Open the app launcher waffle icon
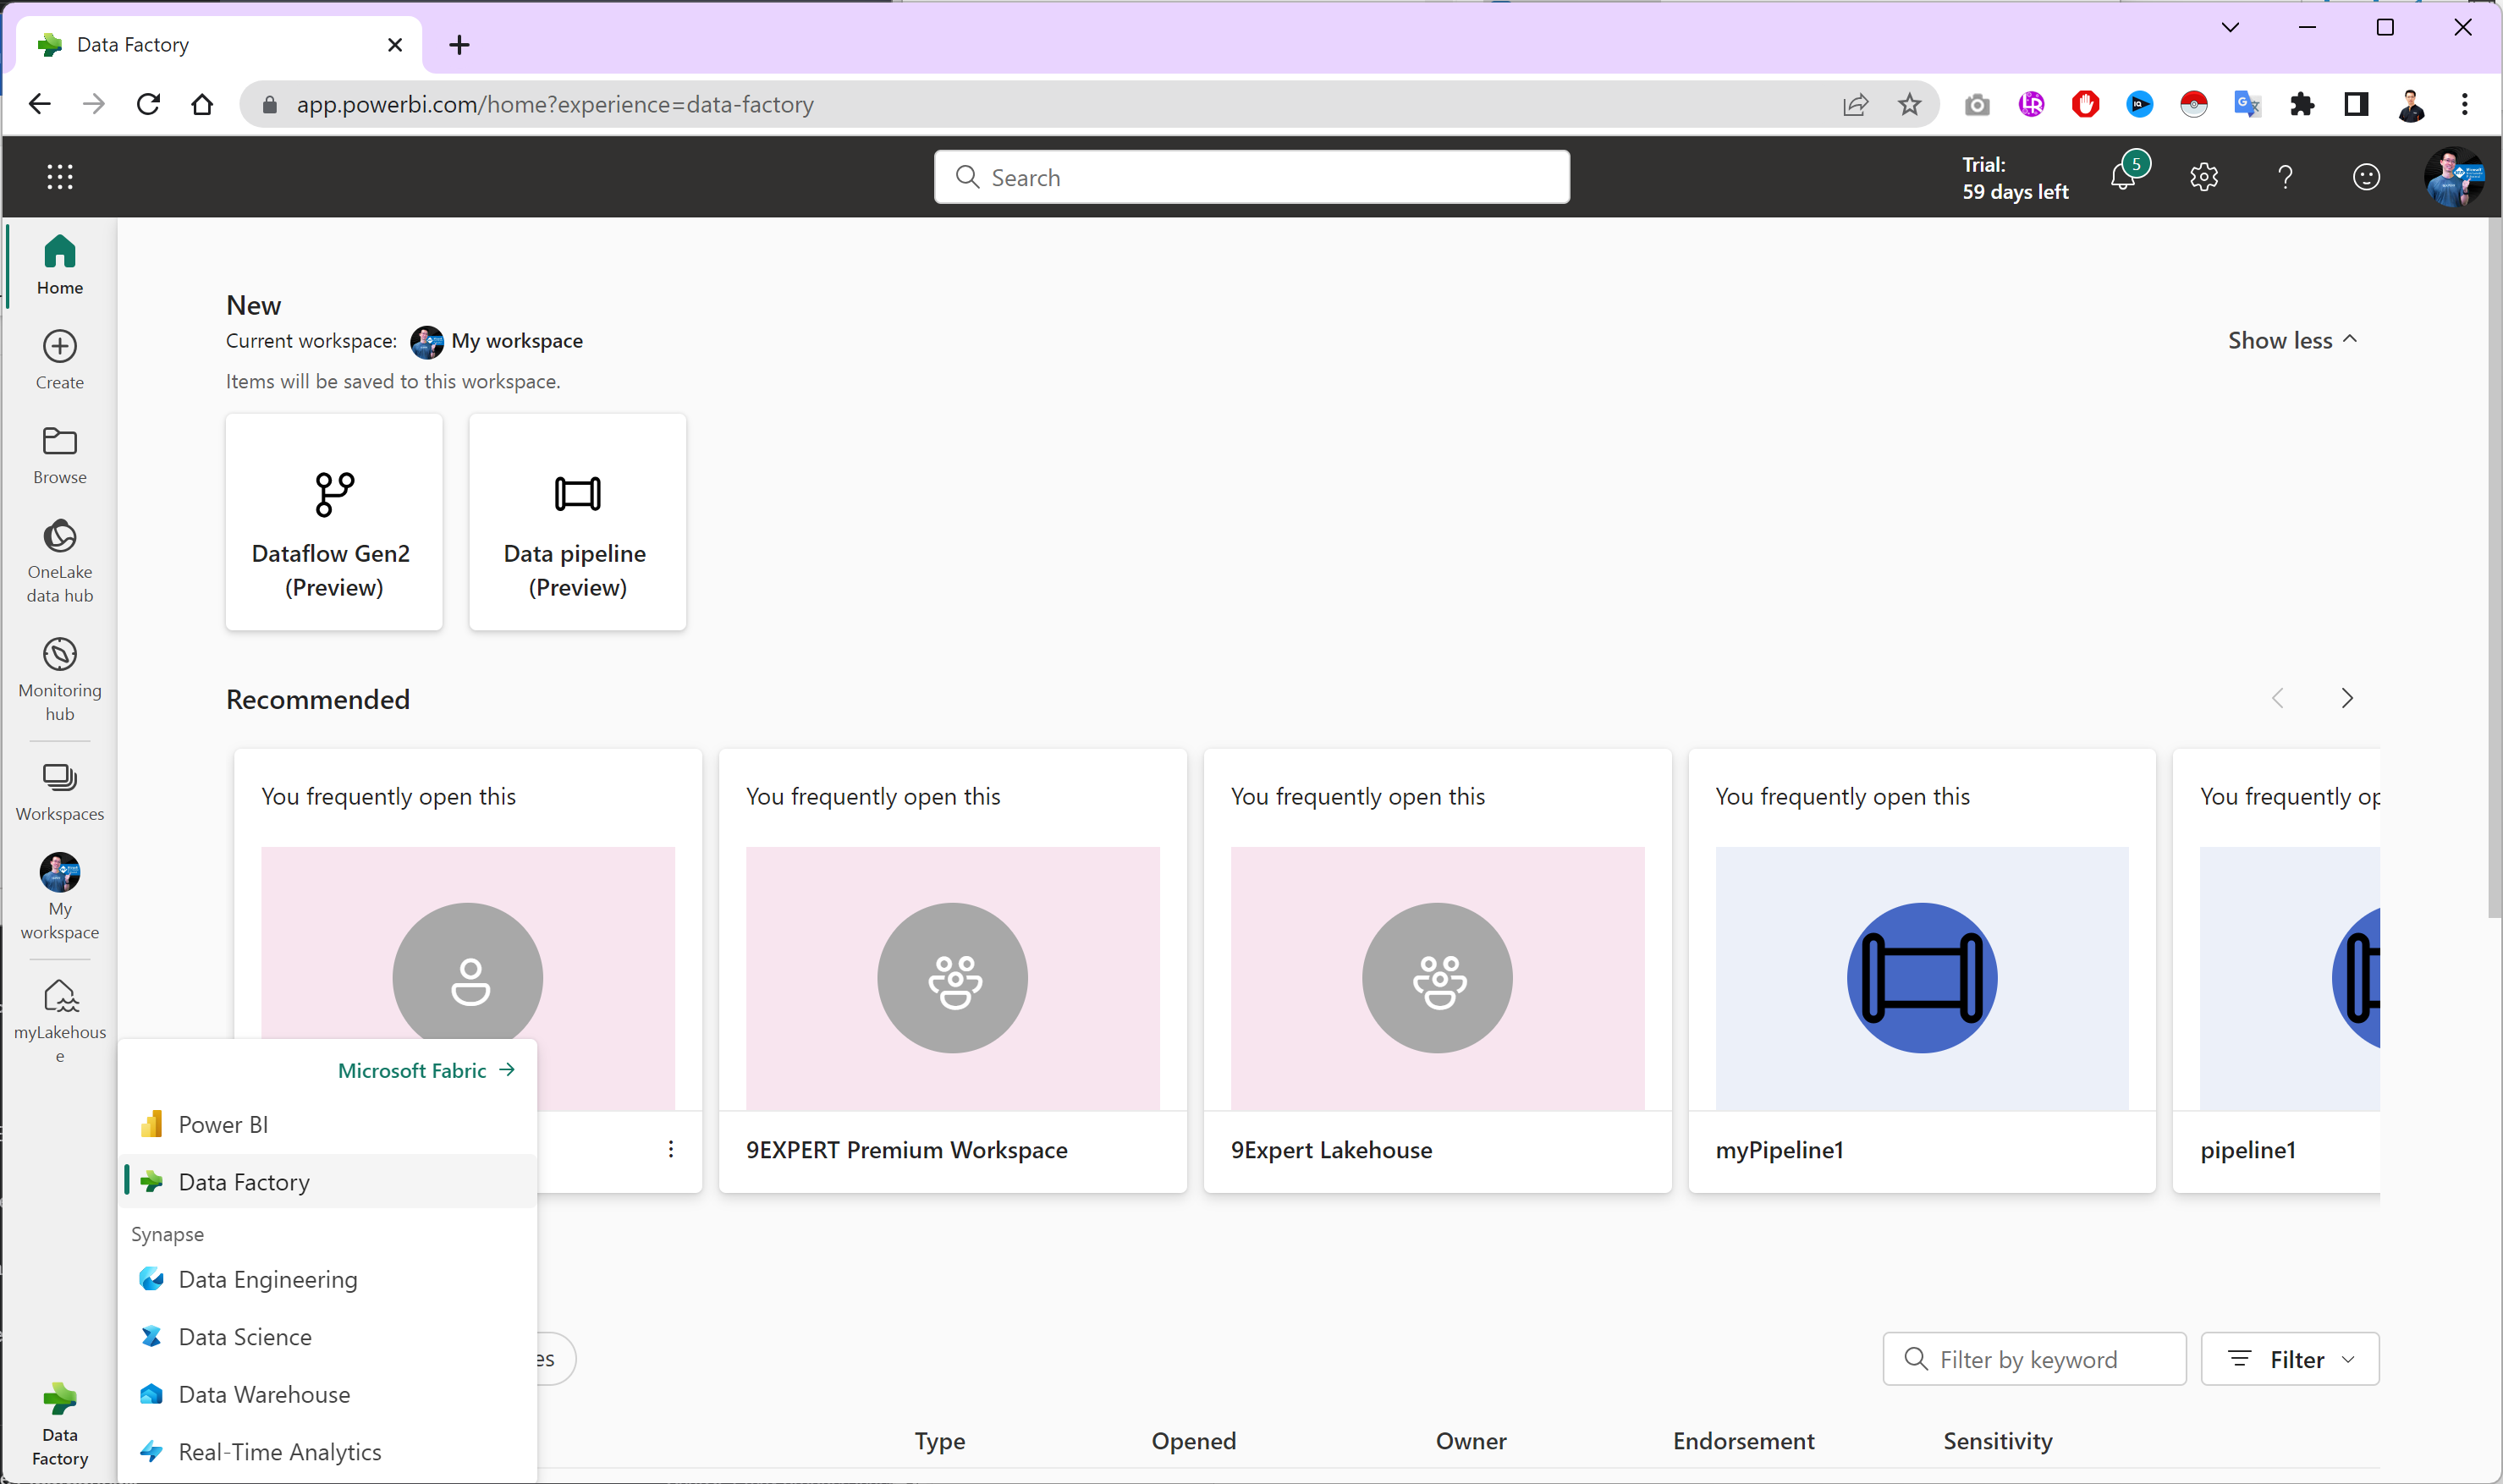Viewport: 2503px width, 1484px height. [x=59, y=177]
